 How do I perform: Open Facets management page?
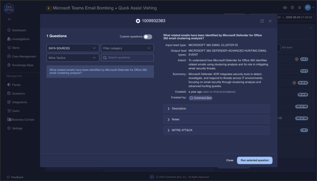[x=14, y=85]
